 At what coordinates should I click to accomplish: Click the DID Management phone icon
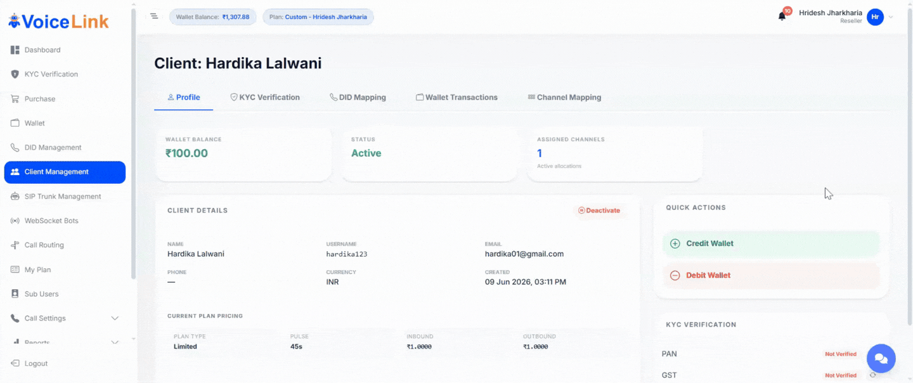(x=15, y=148)
